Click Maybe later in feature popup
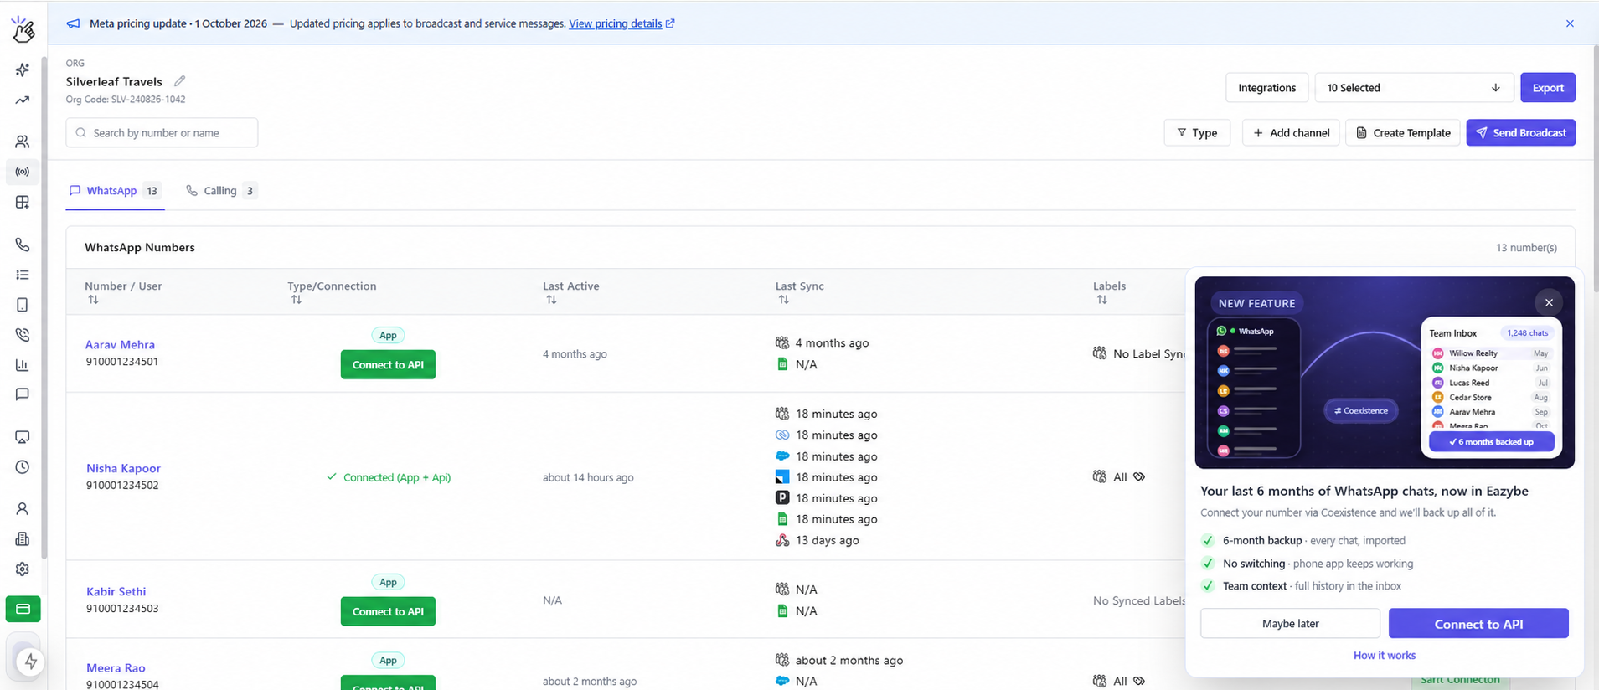This screenshot has width=1599, height=690. coord(1290,623)
